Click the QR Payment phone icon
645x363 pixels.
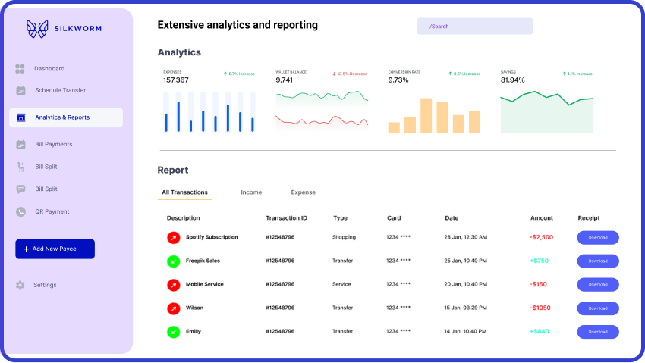pyautogui.click(x=20, y=212)
